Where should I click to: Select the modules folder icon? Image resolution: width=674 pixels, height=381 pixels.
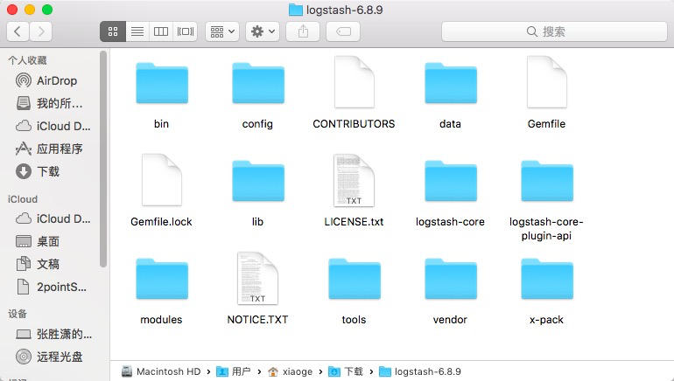162,279
